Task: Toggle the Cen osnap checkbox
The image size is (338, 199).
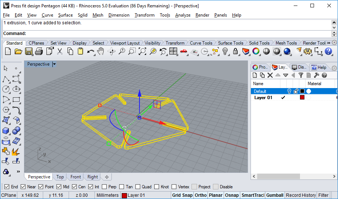Action: [75, 187]
